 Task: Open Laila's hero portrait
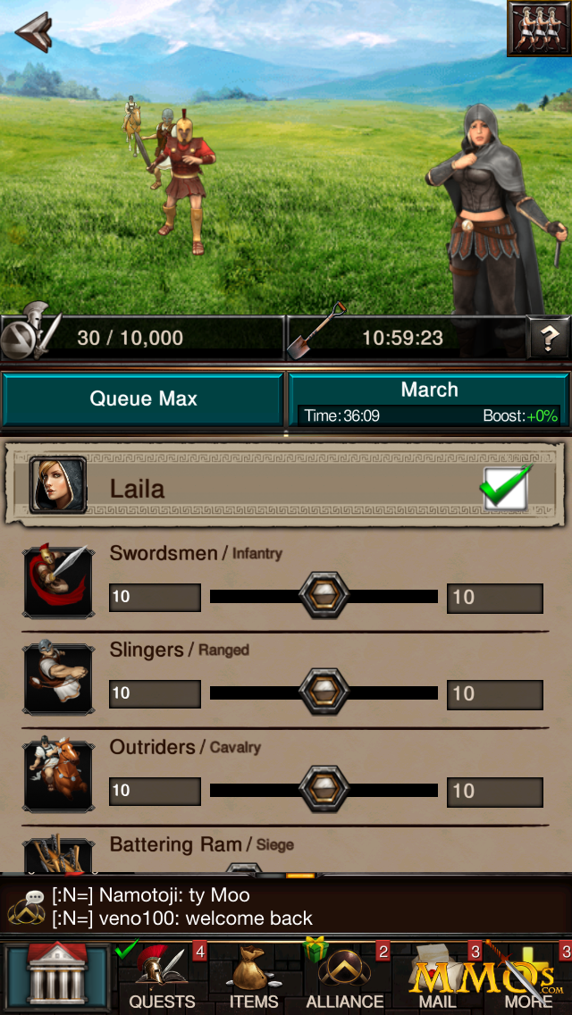coord(58,485)
